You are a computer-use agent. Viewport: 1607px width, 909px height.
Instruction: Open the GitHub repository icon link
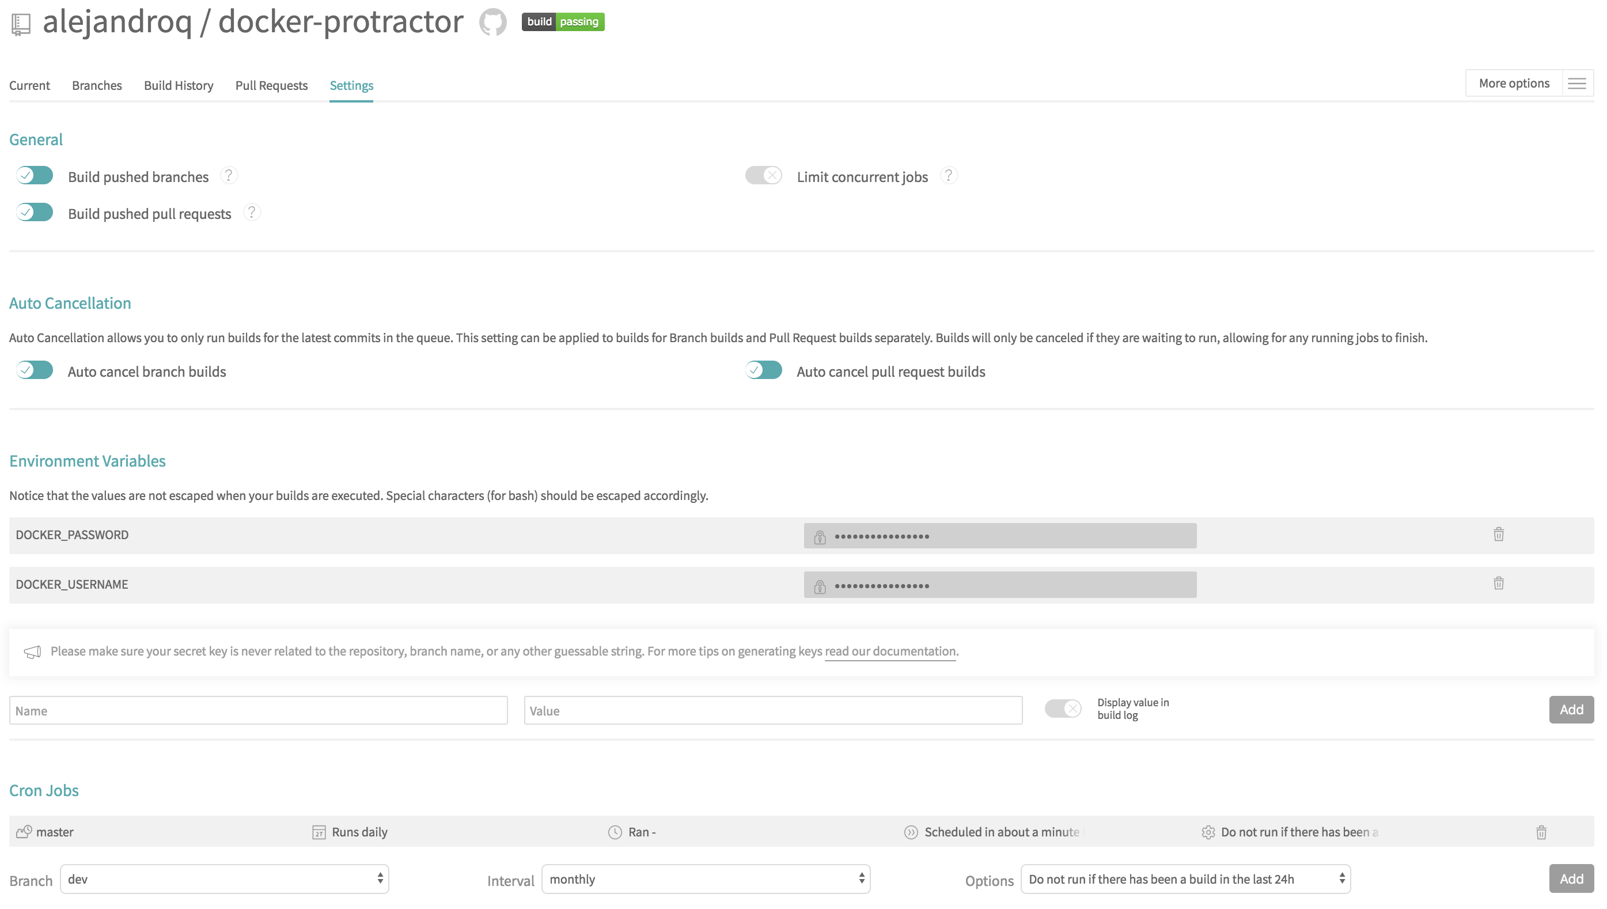492,22
